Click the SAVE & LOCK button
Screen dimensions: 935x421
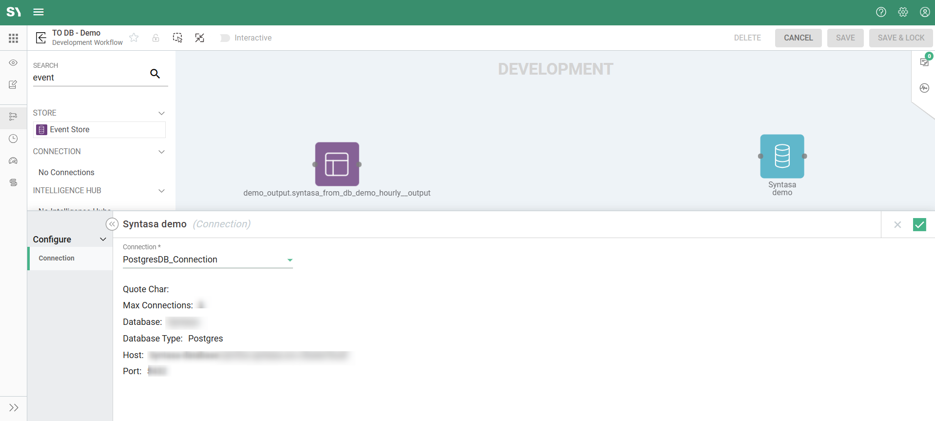tap(900, 38)
